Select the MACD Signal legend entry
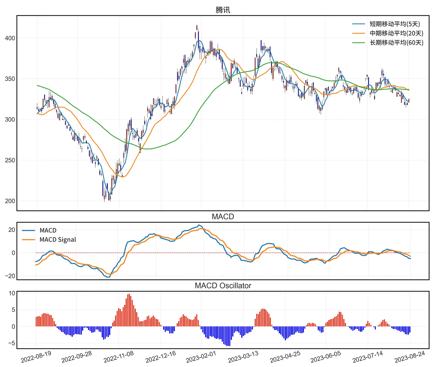The width and height of the screenshot is (440, 367). (58, 240)
